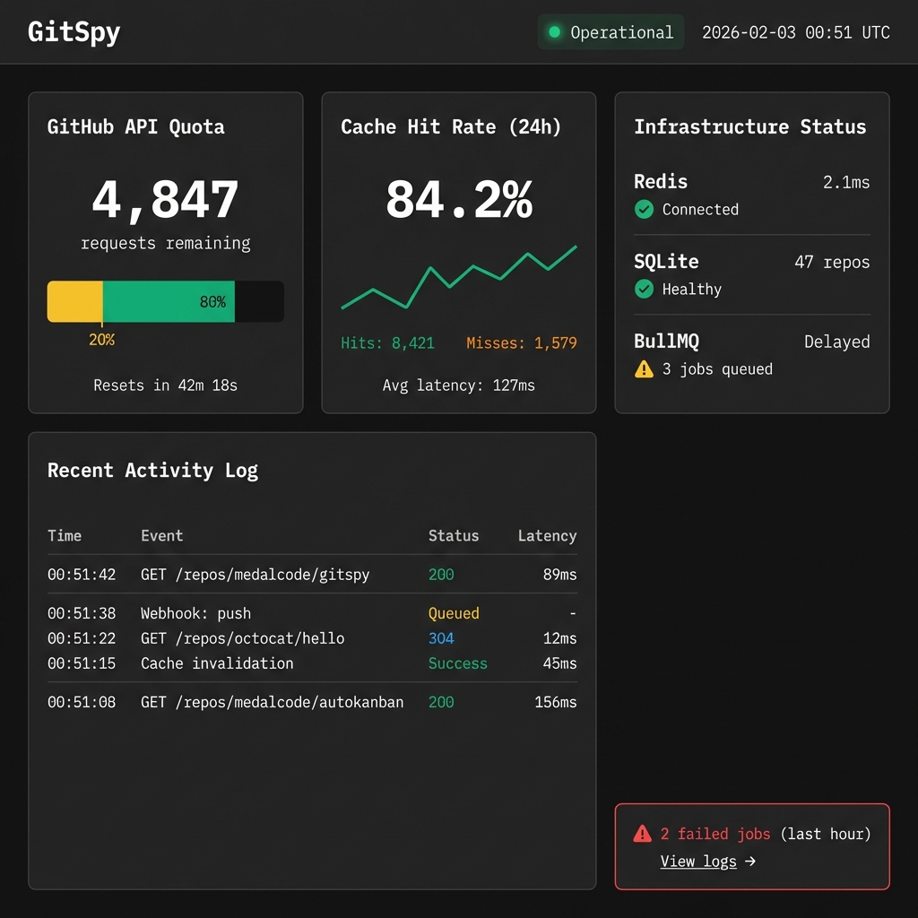Image resolution: width=918 pixels, height=918 pixels.
Task: Click the BullMQ queued jobs warning icon
Action: (x=643, y=368)
